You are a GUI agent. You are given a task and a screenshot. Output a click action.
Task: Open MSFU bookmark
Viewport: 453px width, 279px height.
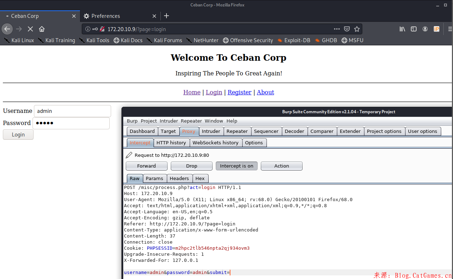click(x=352, y=40)
